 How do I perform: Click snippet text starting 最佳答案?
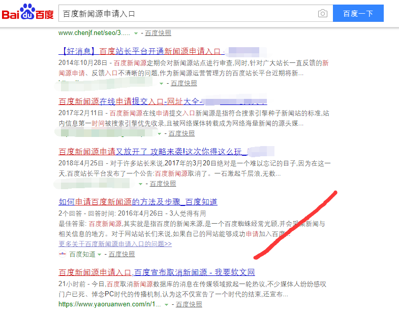pos(192,229)
